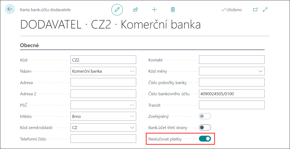Click the Adresa input field
The height and width of the screenshot is (149, 290).
(x=103, y=82)
